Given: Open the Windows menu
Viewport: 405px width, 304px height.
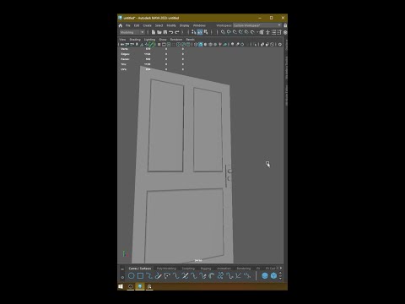Looking at the screenshot, I should (199, 25).
